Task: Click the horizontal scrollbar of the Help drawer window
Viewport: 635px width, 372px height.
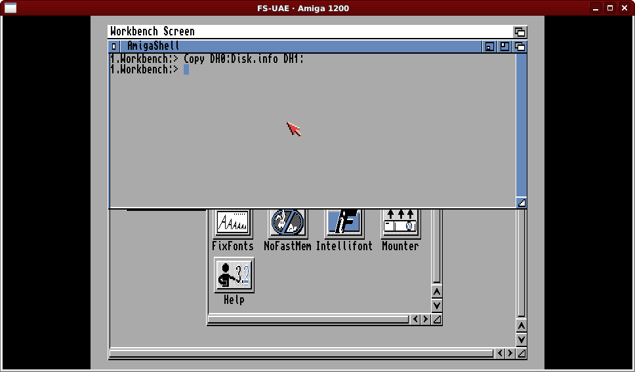Action: click(x=308, y=320)
